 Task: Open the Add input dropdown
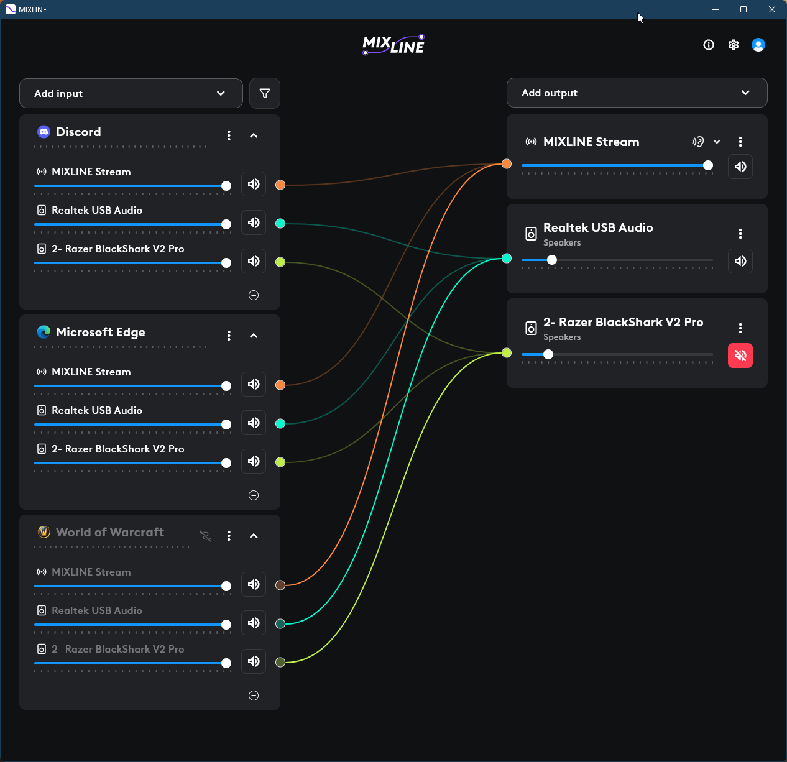point(131,93)
